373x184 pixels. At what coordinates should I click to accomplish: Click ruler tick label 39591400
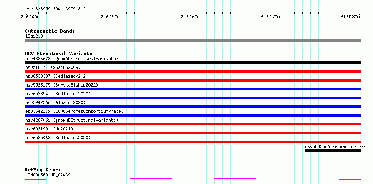click(x=29, y=17)
